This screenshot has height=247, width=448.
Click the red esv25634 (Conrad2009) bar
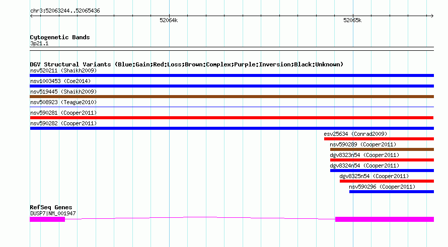pyautogui.click(x=379, y=139)
